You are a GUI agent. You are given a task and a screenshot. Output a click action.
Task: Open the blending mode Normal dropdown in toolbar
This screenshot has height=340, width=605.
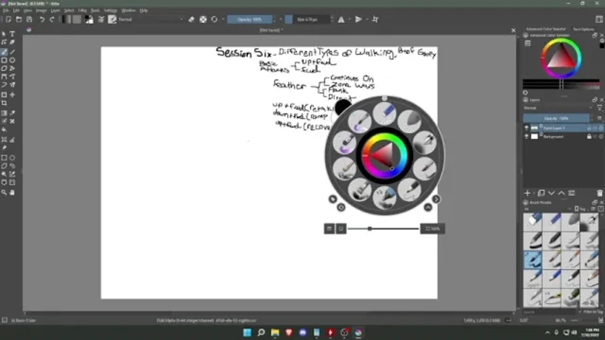point(151,19)
